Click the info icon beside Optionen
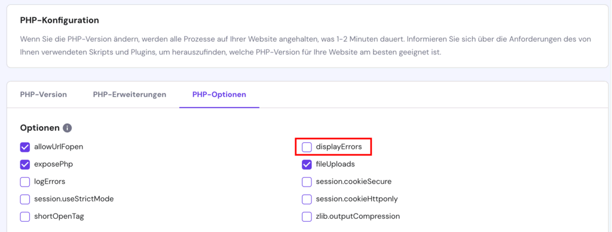Viewport: 612px width, 232px height. (68, 128)
